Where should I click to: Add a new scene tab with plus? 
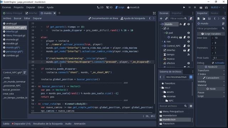tap(59, 13)
